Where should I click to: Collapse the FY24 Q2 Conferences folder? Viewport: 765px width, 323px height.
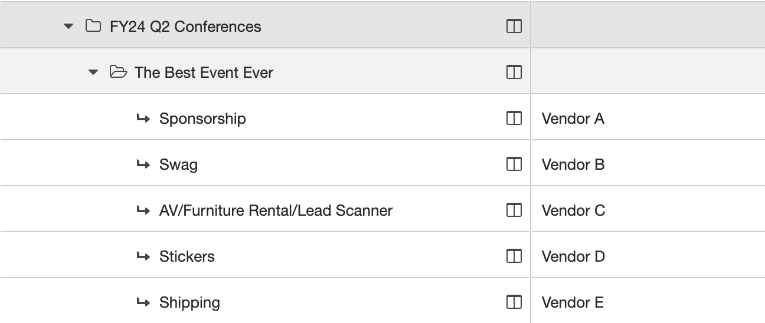[x=69, y=27]
